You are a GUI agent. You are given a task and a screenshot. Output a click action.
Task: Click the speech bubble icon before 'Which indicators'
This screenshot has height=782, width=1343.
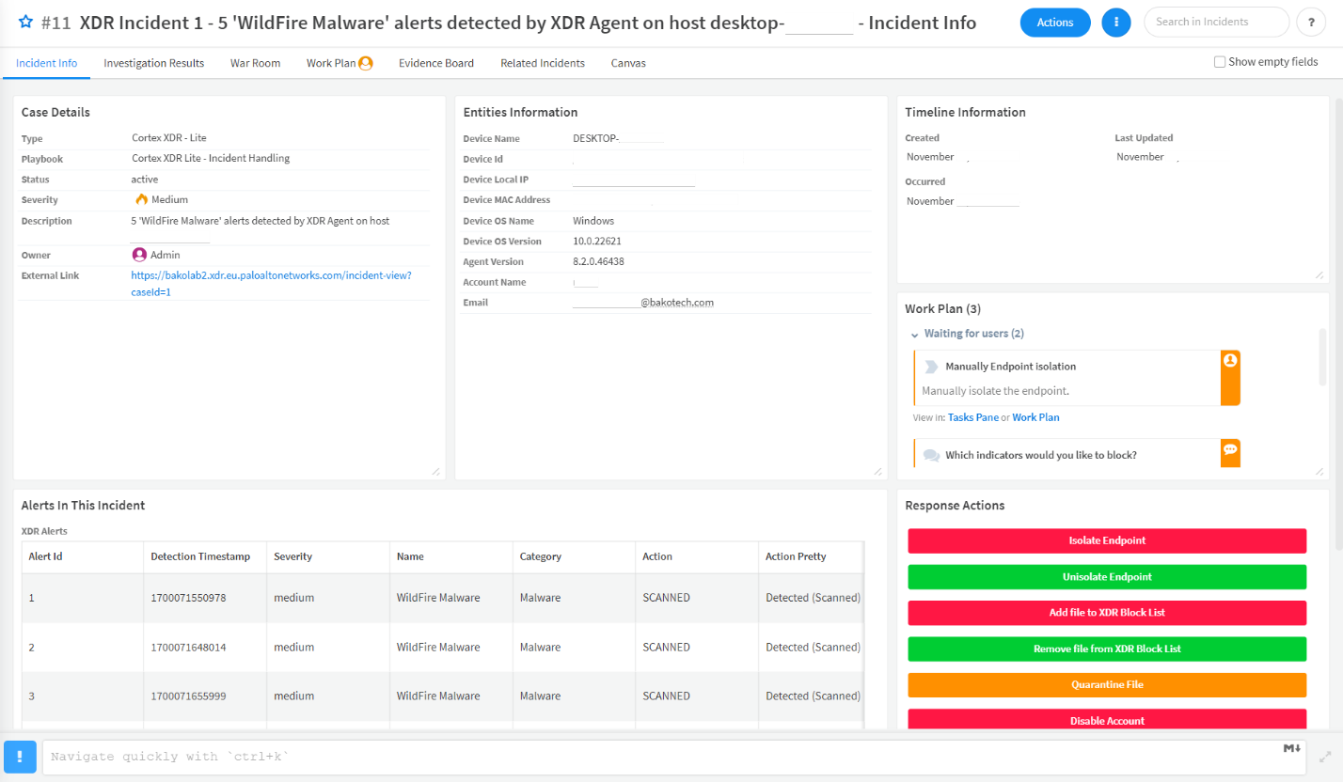(932, 456)
